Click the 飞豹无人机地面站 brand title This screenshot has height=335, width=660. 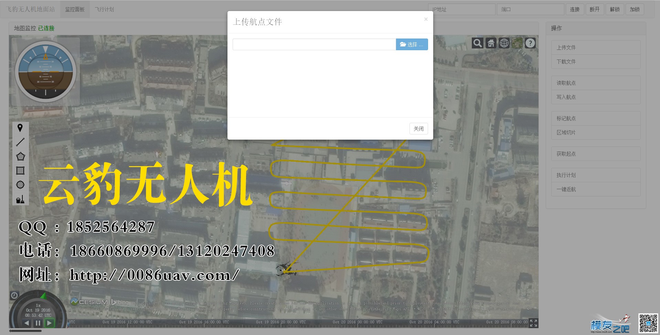pyautogui.click(x=31, y=9)
